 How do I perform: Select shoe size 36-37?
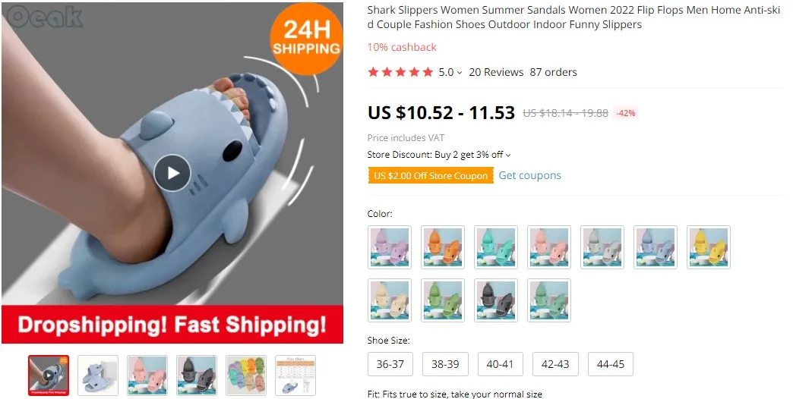(x=390, y=364)
